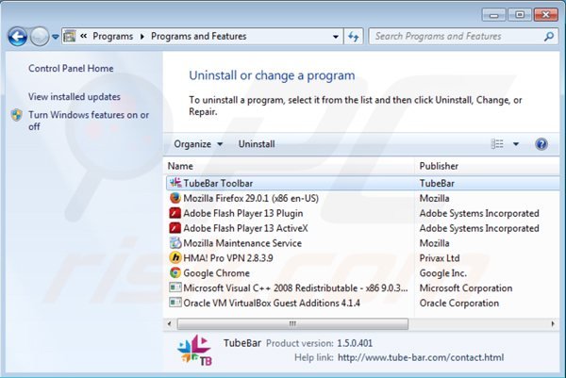The height and width of the screenshot is (378, 566).
Task: Click the search magnifier icon
Action: click(x=549, y=37)
